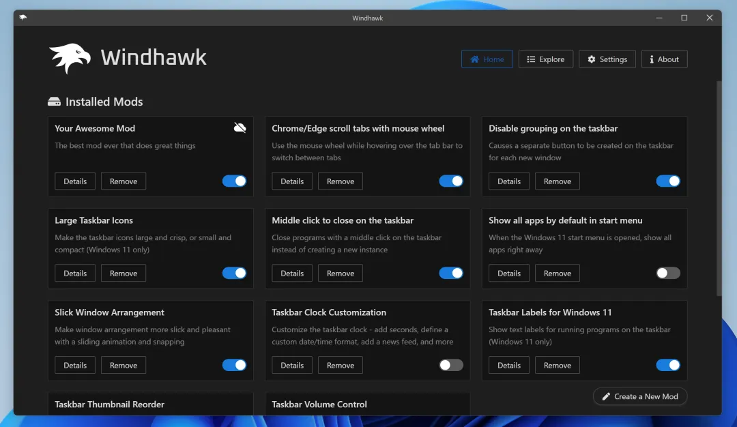Show Details for Large Taskbar Icons
Viewport: 737px width, 427px height.
point(75,274)
